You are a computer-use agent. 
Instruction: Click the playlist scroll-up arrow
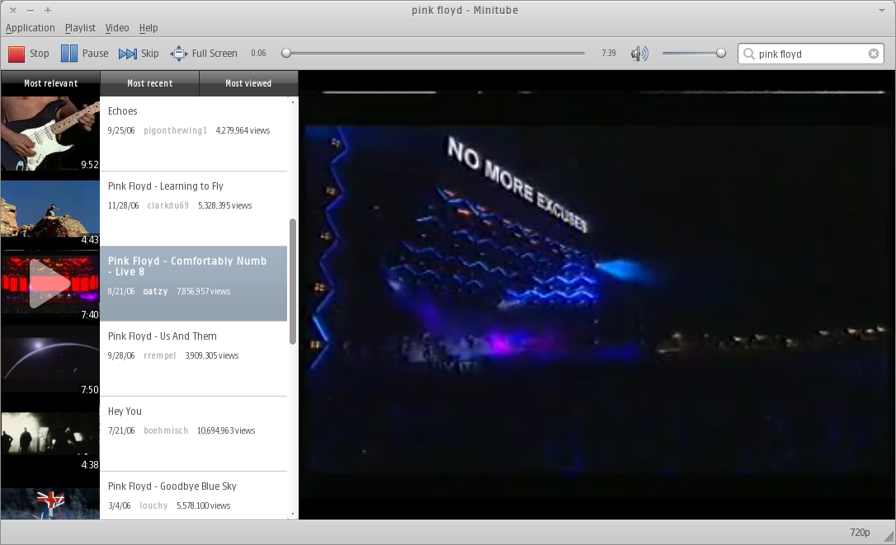pos(293,101)
